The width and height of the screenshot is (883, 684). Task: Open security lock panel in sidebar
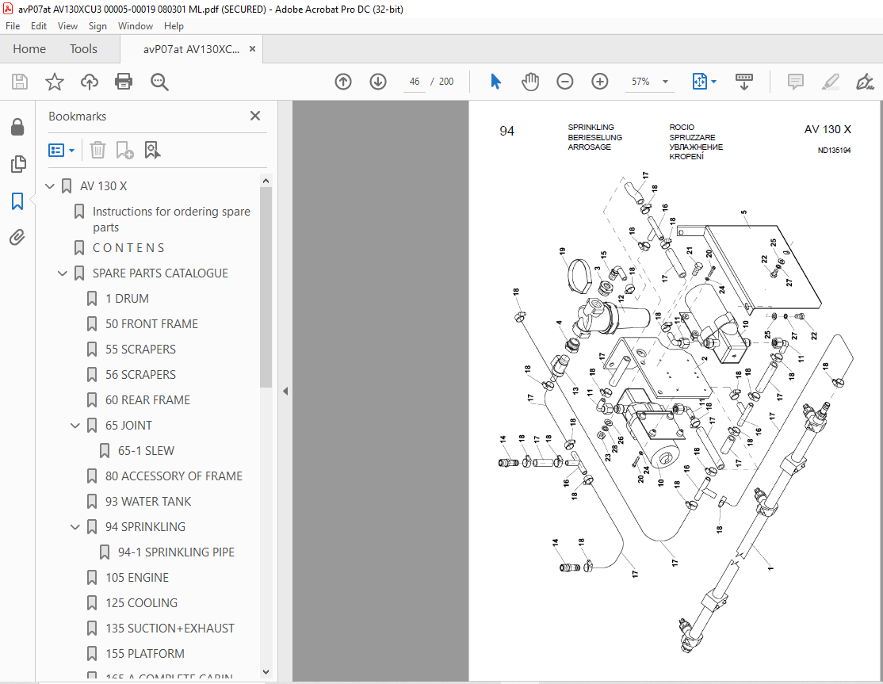pos(17,128)
